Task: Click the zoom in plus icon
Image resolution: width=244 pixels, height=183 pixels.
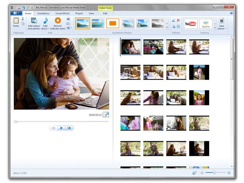Action: point(229,173)
